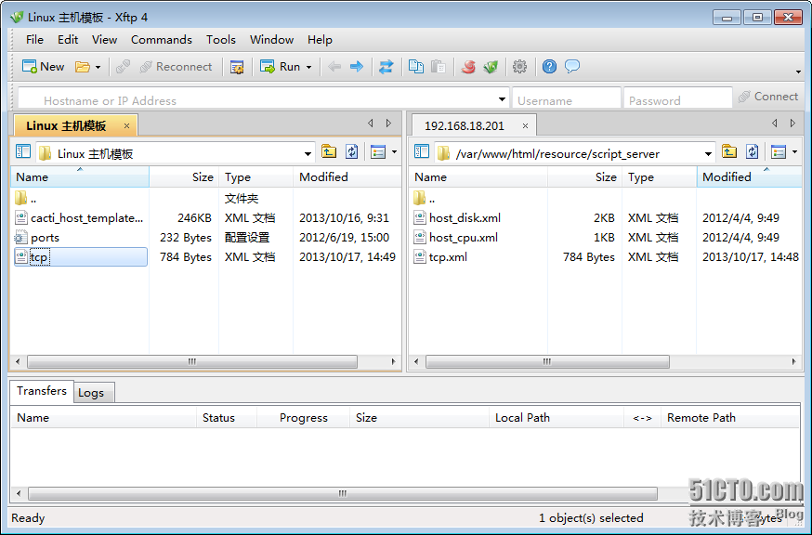812x535 pixels.
Task: Click the remote pane view mode icon
Action: [x=779, y=152]
